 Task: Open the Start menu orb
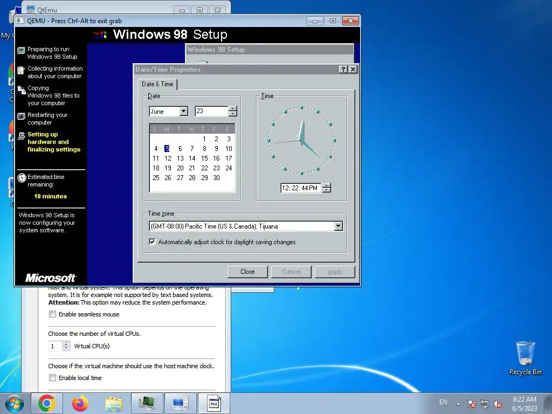tap(14, 403)
